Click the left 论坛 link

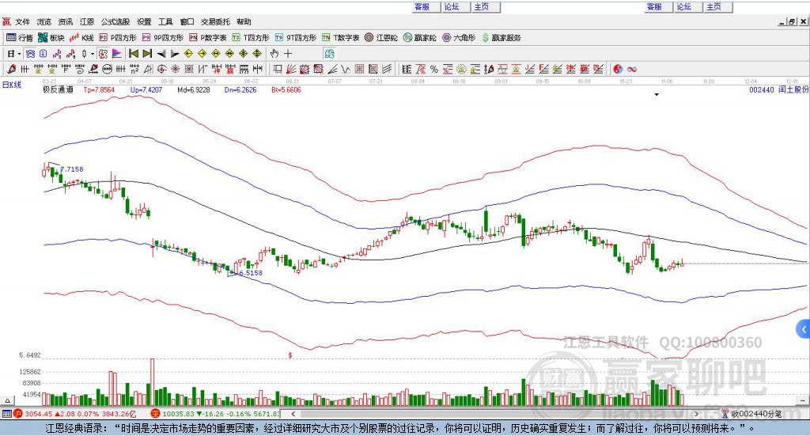coord(452,6)
